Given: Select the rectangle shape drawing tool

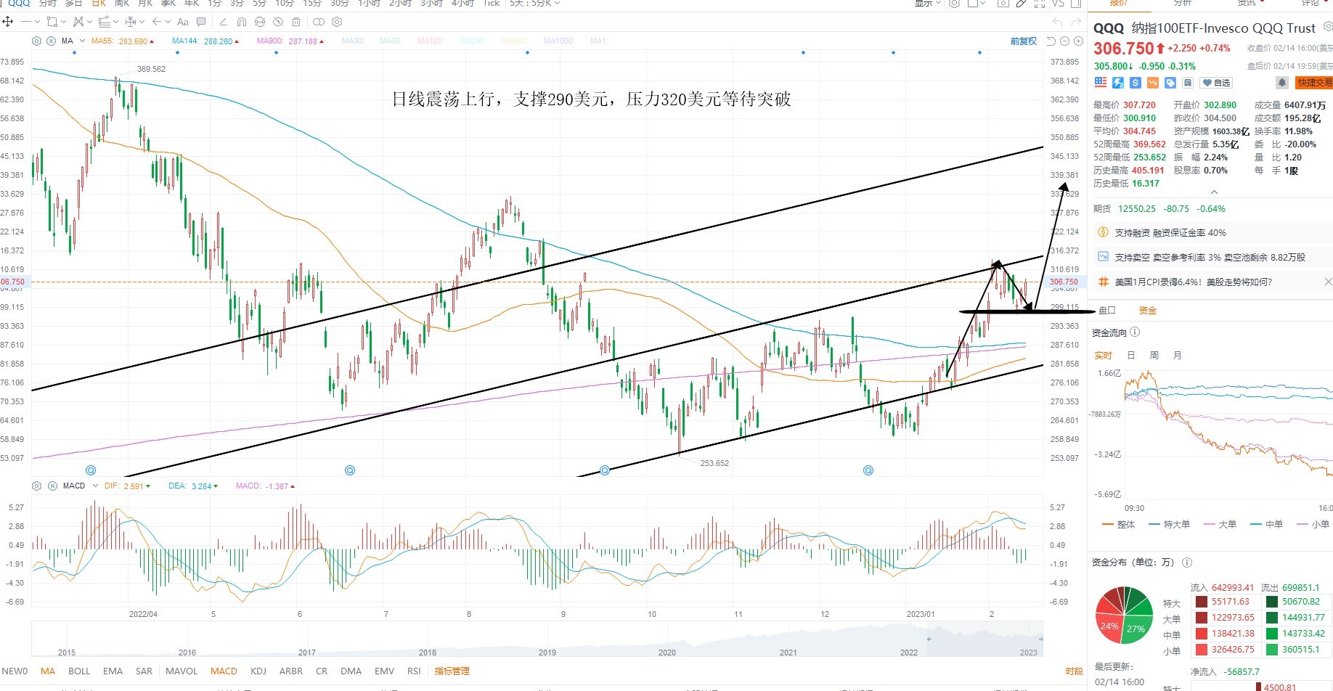Looking at the screenshot, I should click(x=52, y=22).
